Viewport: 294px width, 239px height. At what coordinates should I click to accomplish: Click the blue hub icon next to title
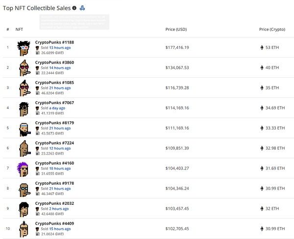(82, 8)
